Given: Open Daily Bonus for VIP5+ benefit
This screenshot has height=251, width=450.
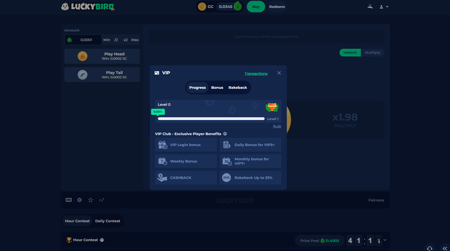Looking at the screenshot, I should tap(250, 145).
